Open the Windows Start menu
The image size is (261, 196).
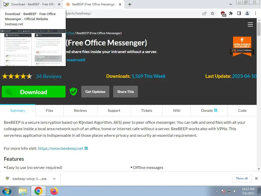point(7,191)
